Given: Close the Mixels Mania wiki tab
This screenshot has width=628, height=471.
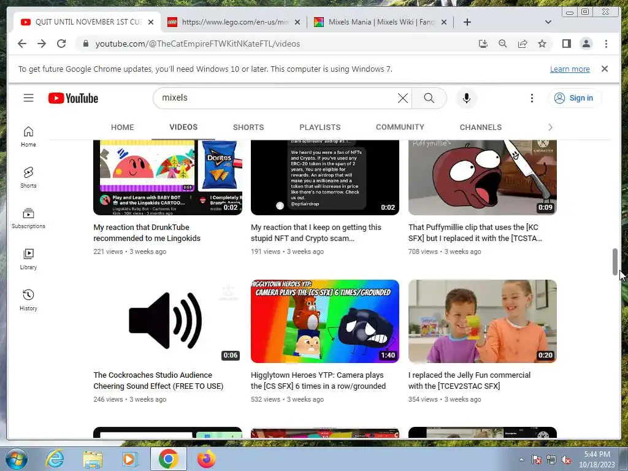Looking at the screenshot, I should click(x=444, y=22).
